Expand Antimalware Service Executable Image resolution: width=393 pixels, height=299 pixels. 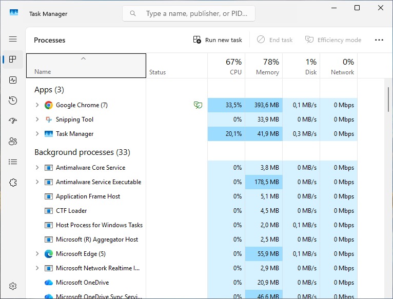(37, 182)
